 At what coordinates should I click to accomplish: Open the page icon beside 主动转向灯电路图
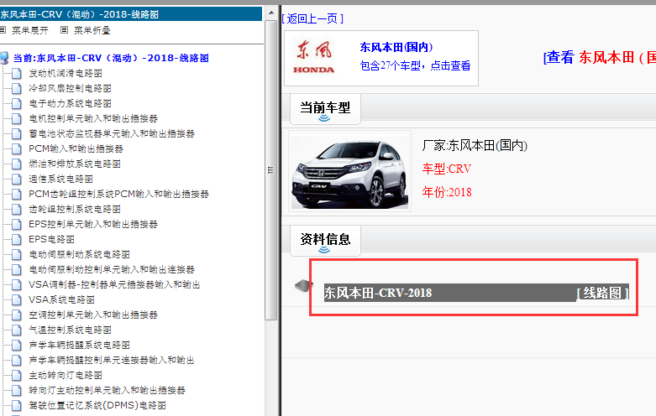(x=17, y=375)
